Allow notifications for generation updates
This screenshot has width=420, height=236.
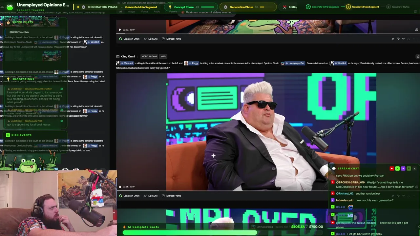pos(170,3)
